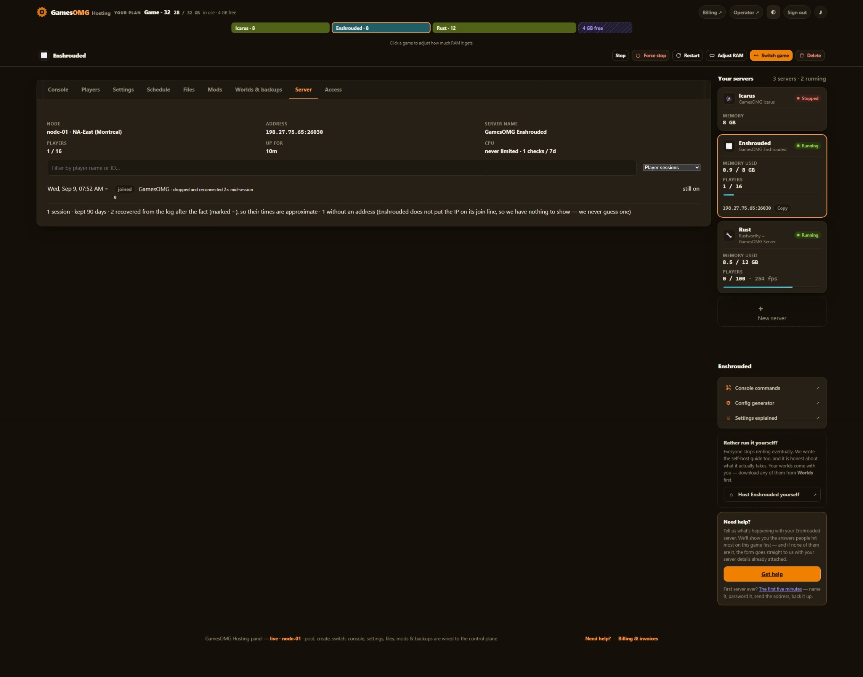
Task: Click the footer Need help? link
Action: (x=597, y=638)
